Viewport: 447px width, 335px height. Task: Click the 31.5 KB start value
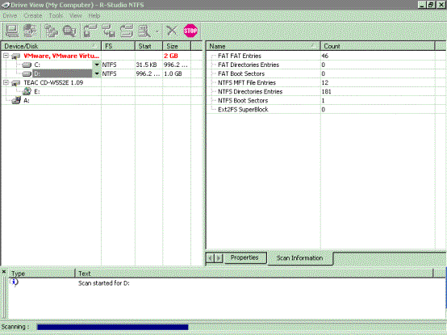146,65
